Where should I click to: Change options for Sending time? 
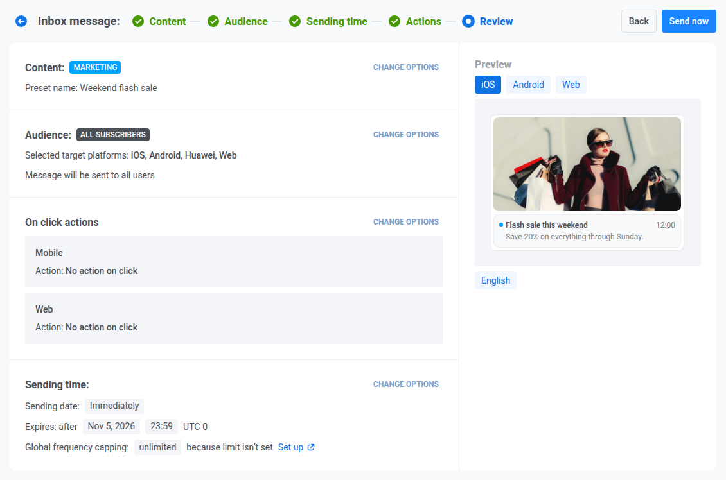point(406,384)
